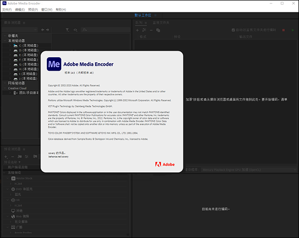
Task: Open the 帮助(H) menu
Action: point(60,9)
